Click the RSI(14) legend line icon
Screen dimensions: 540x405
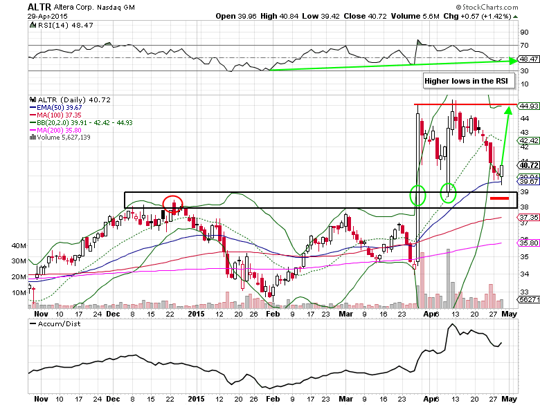point(32,25)
